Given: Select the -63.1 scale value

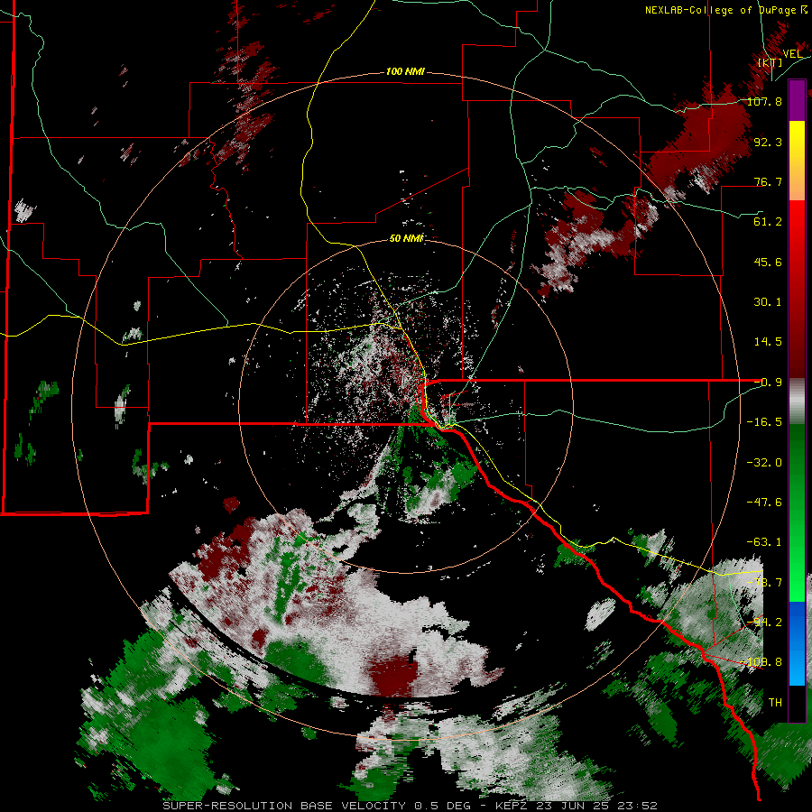Looking at the screenshot, I should pos(764,542).
